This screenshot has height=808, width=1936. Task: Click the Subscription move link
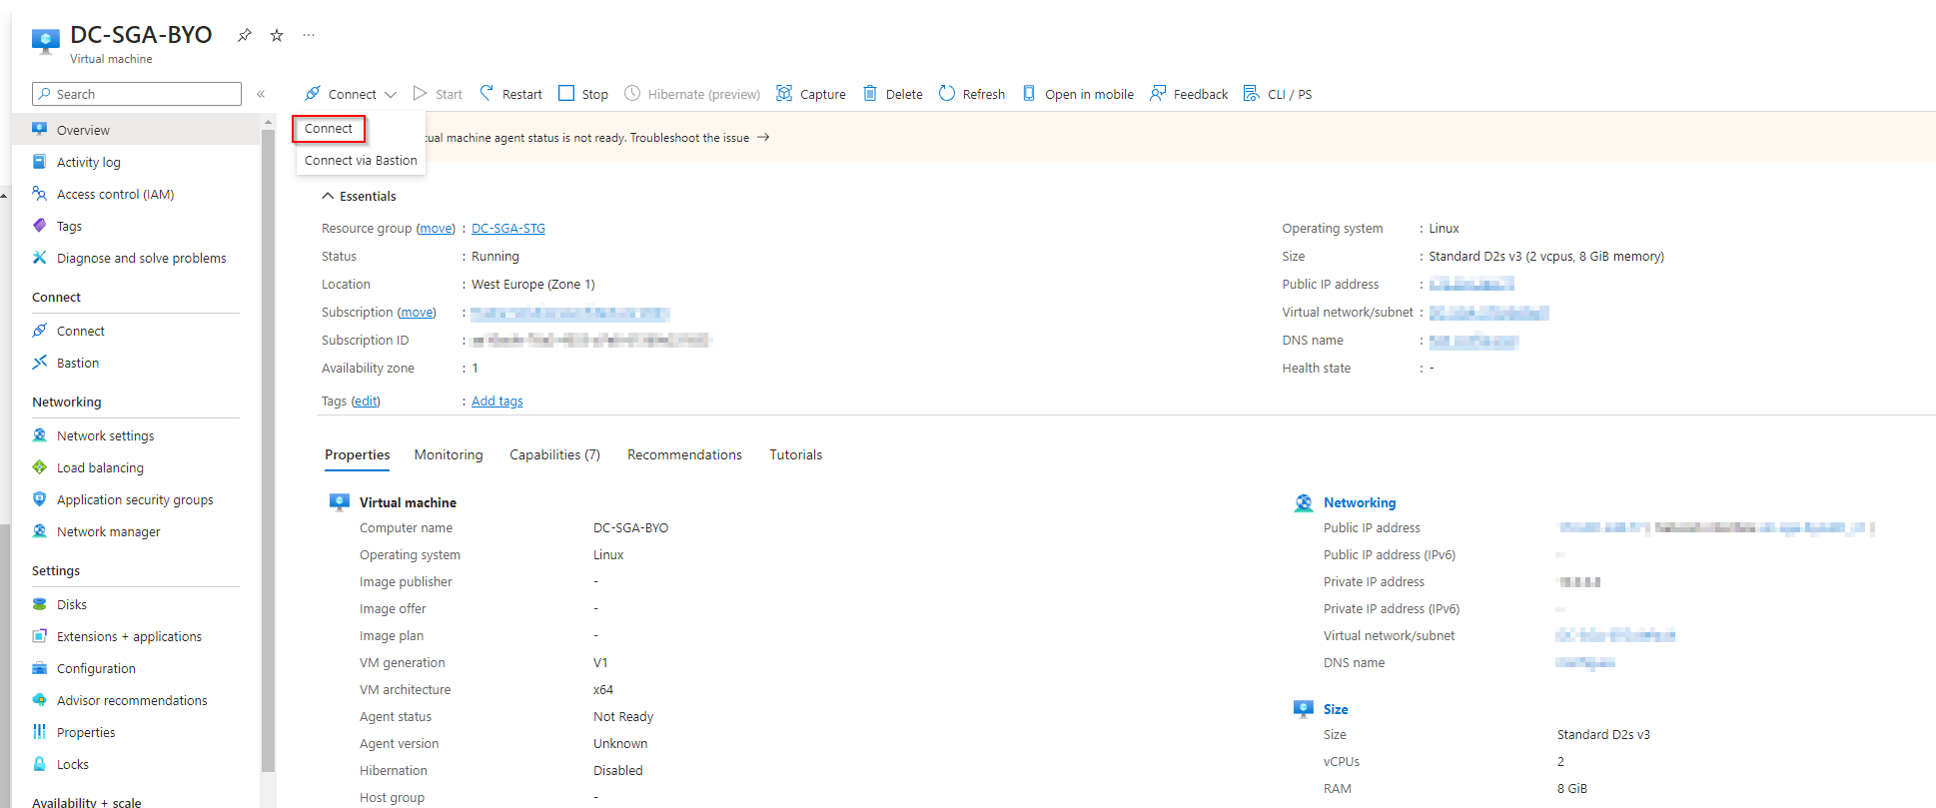point(417,313)
